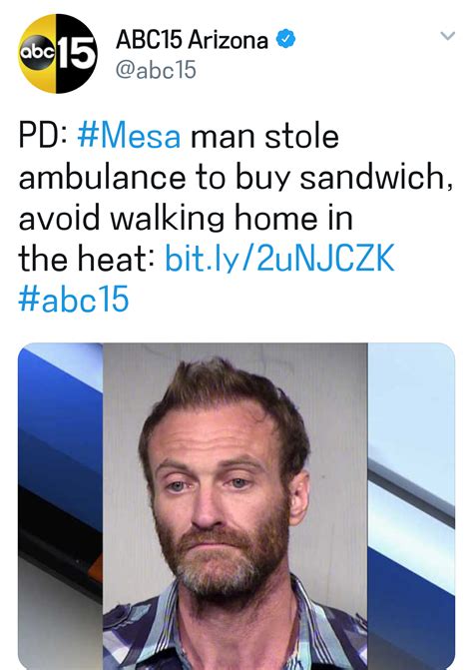Follow the bit.ly/2uNJCZK link
The width and height of the screenshot is (473, 670).
[279, 258]
